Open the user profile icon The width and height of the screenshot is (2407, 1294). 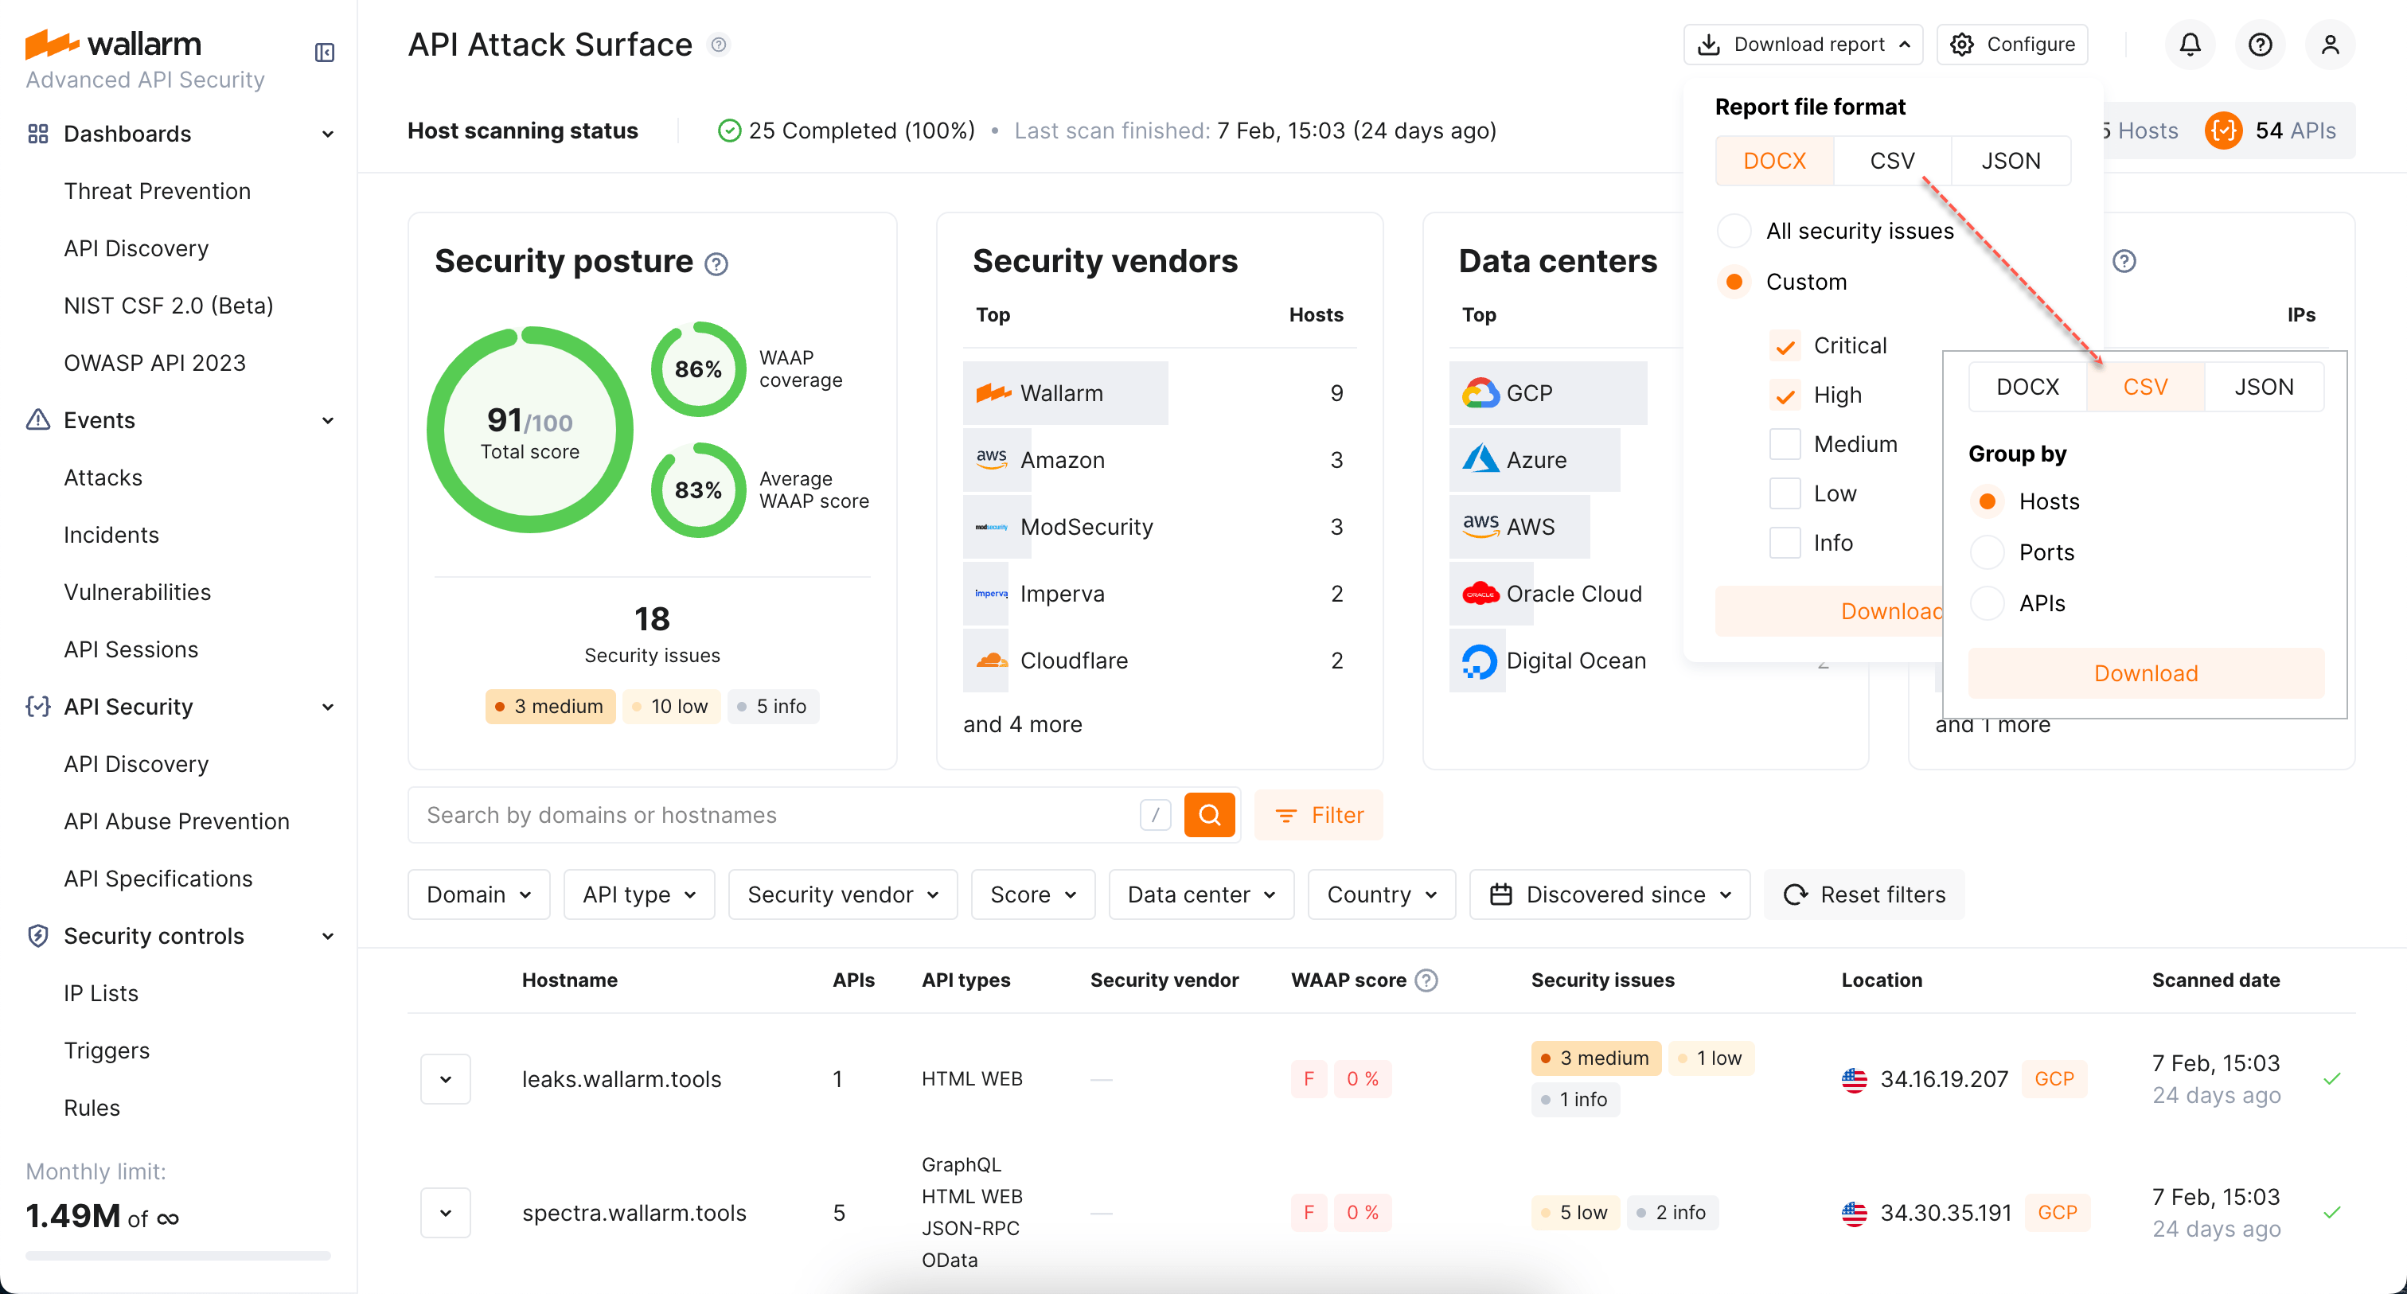(2330, 44)
